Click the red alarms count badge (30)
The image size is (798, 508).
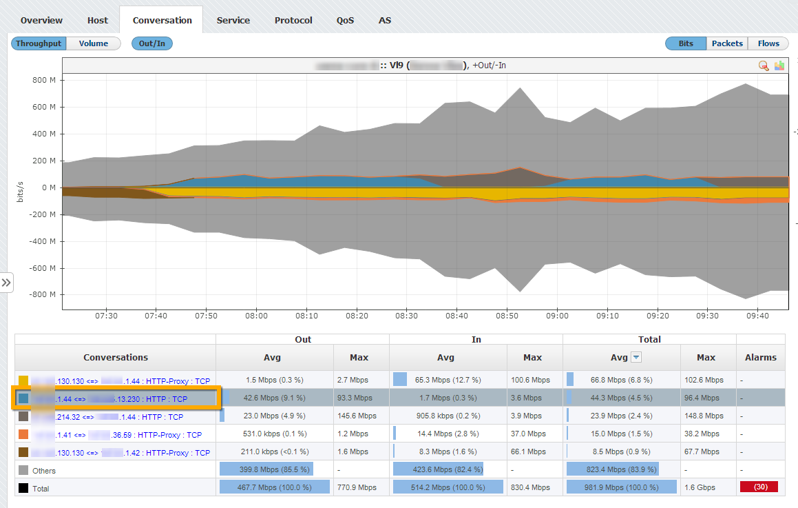coord(758,487)
